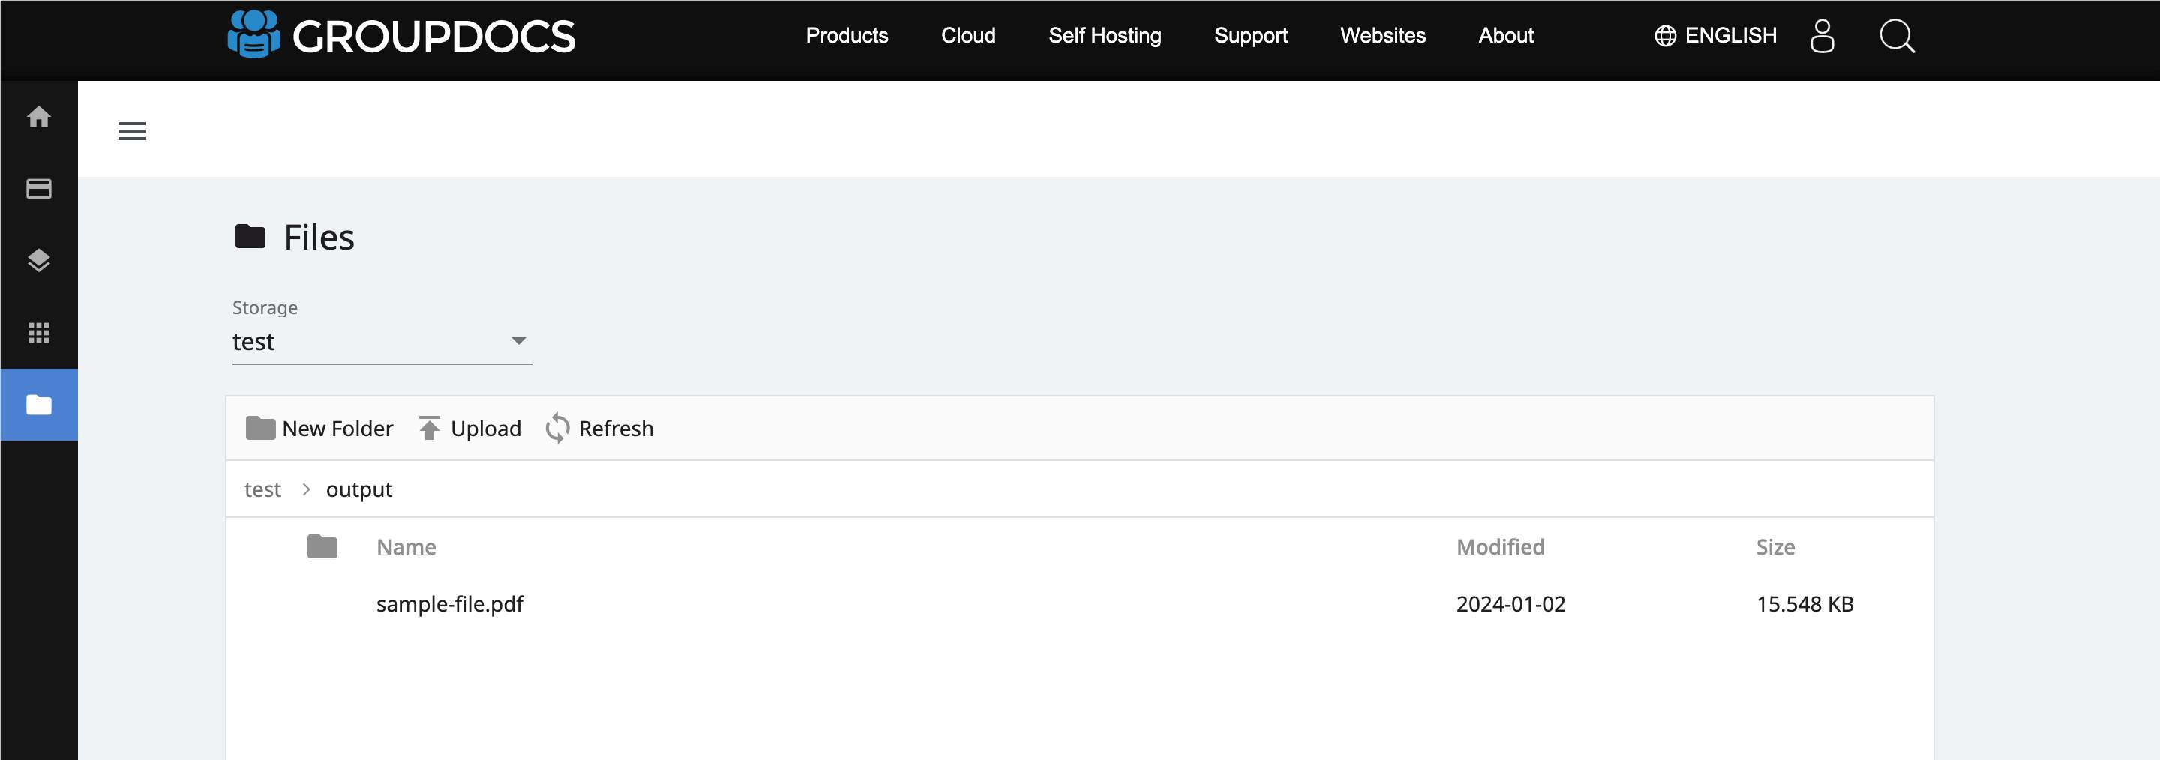The height and width of the screenshot is (760, 2160).
Task: Navigate to 'test' in the breadcrumb
Action: pos(262,489)
